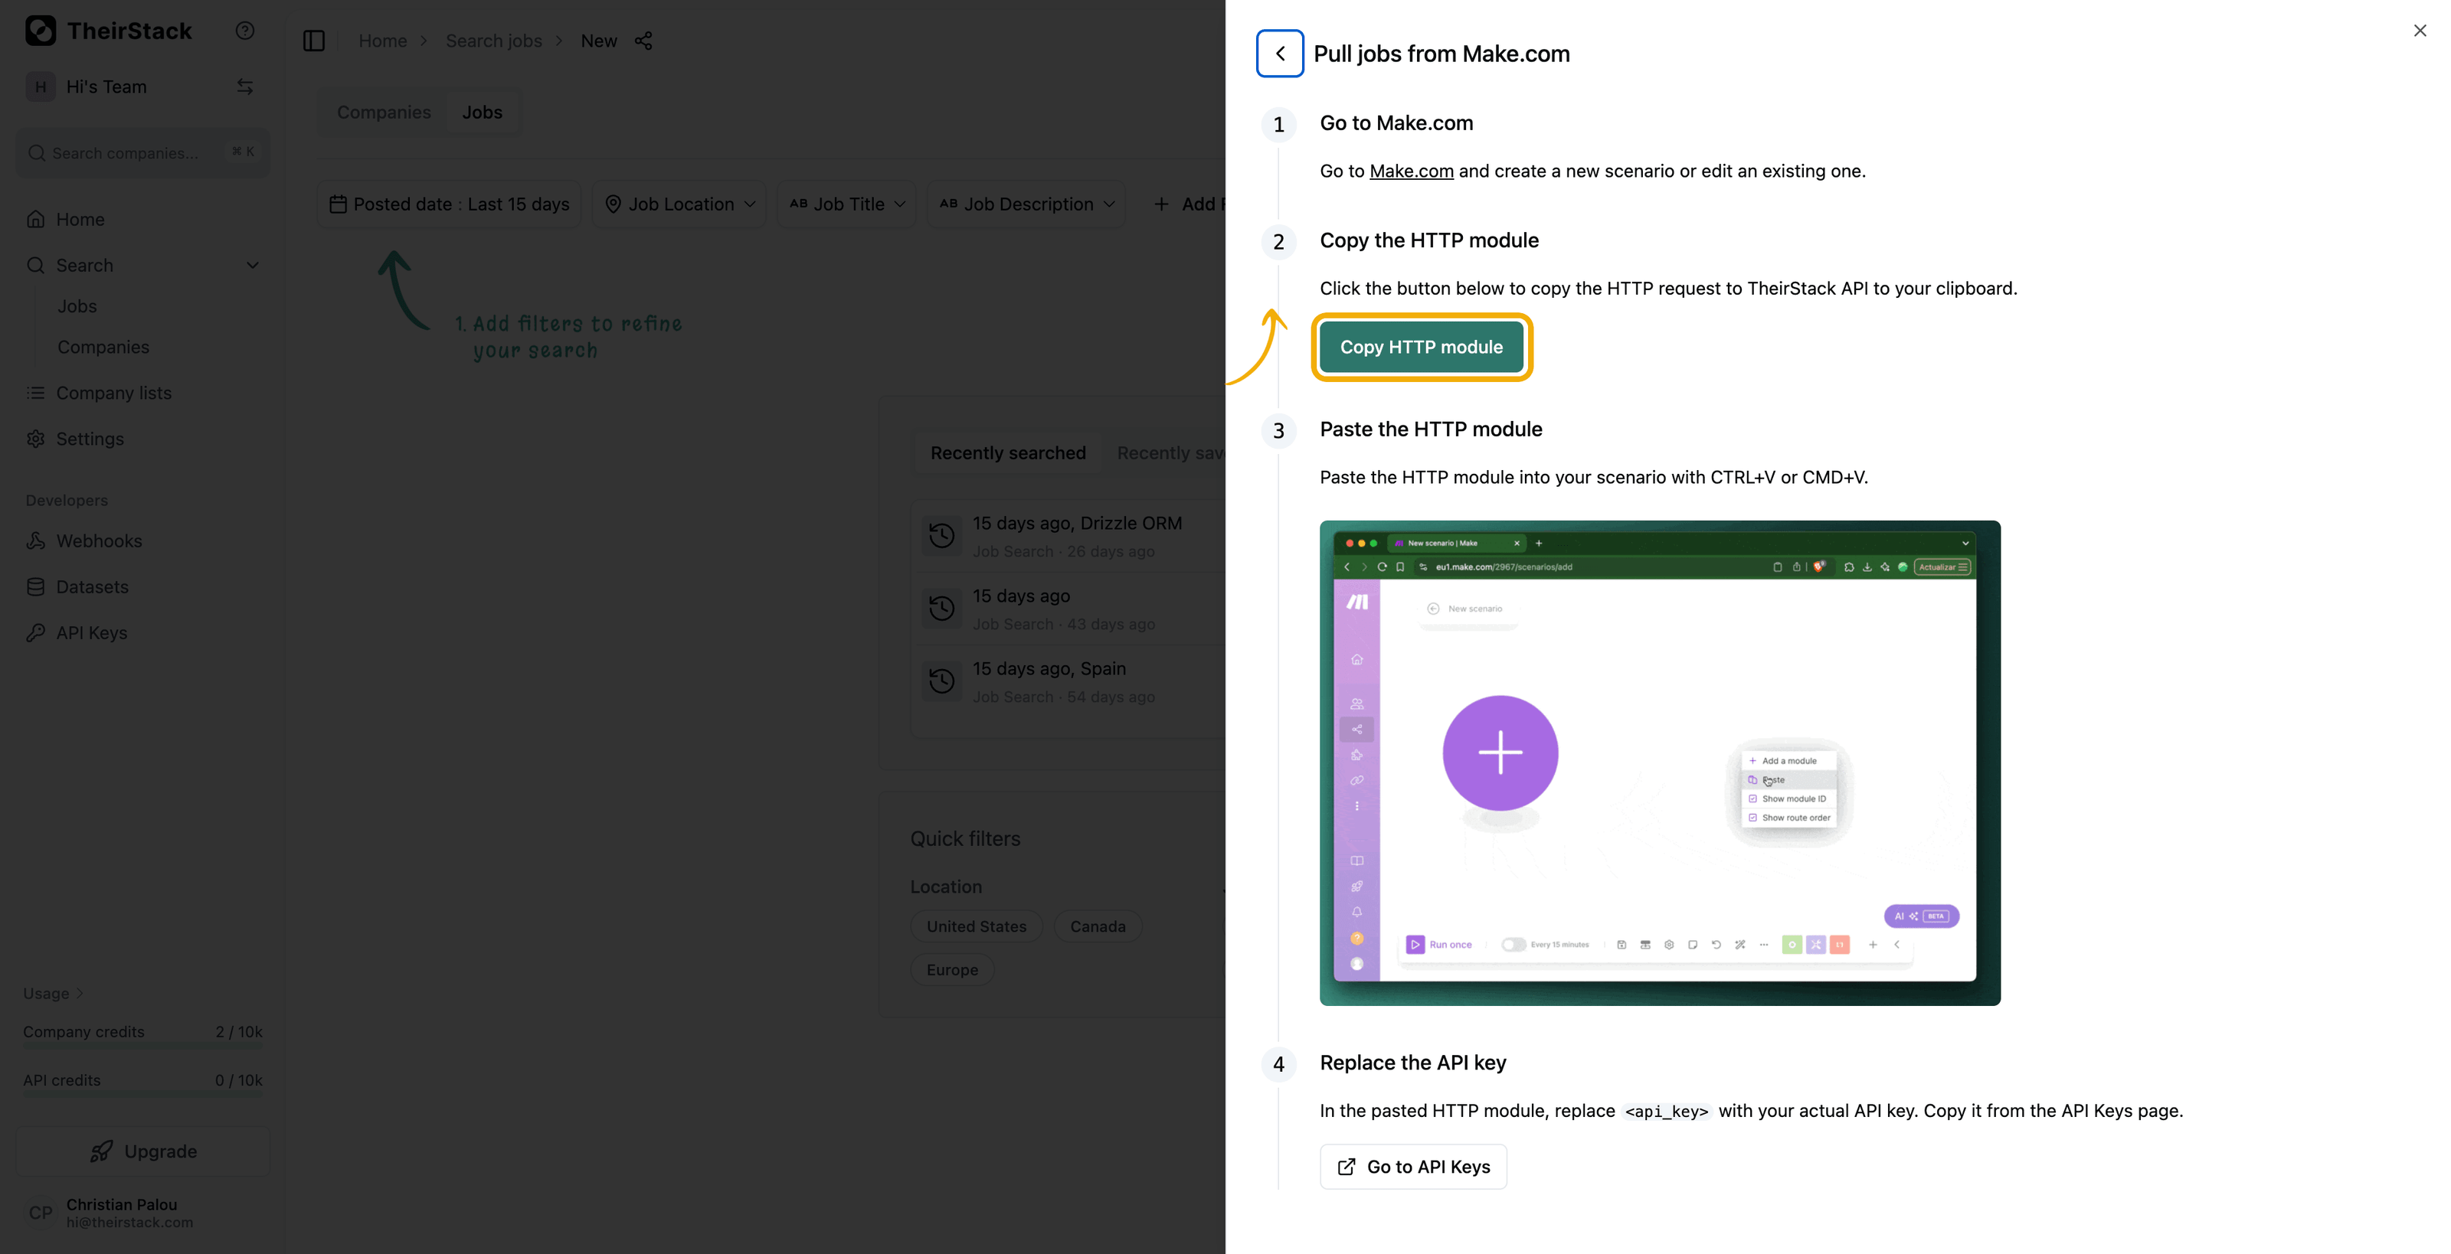Click the share icon next to New
The image size is (2451, 1254).
pos(643,41)
